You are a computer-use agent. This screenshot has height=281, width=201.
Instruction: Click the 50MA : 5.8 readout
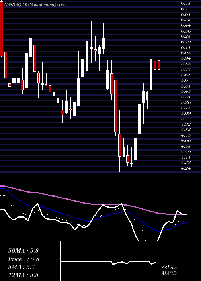[23, 251]
